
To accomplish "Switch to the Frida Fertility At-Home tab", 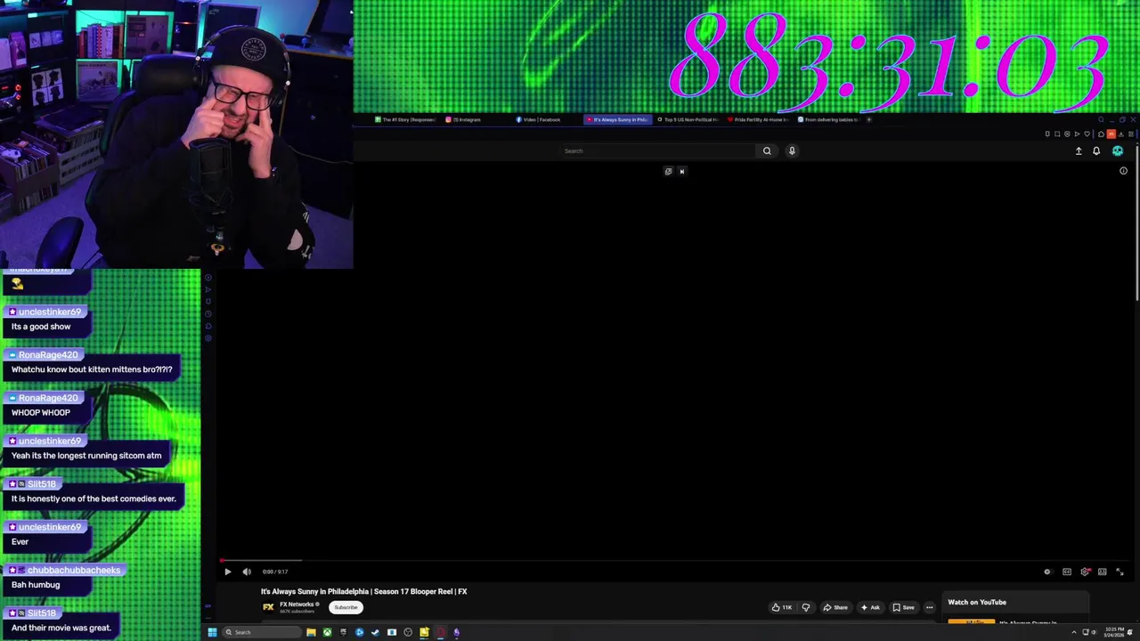I will (x=759, y=119).
